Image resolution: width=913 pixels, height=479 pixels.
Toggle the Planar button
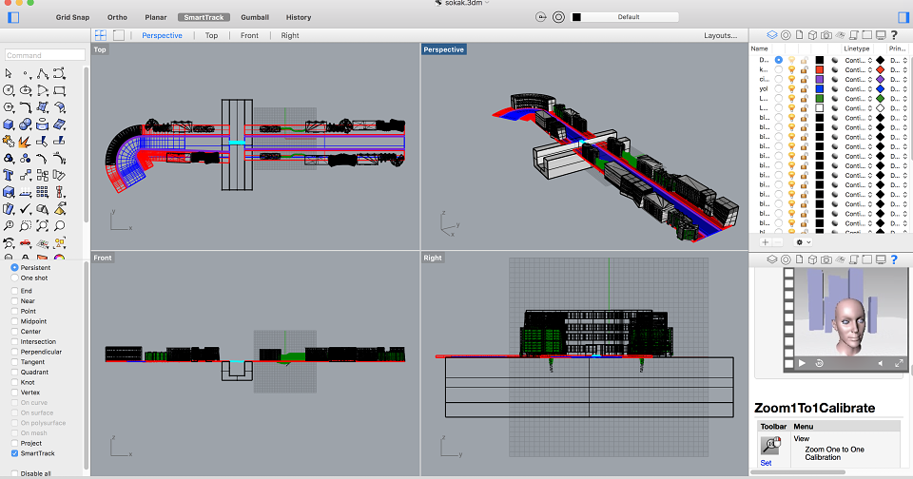(155, 17)
